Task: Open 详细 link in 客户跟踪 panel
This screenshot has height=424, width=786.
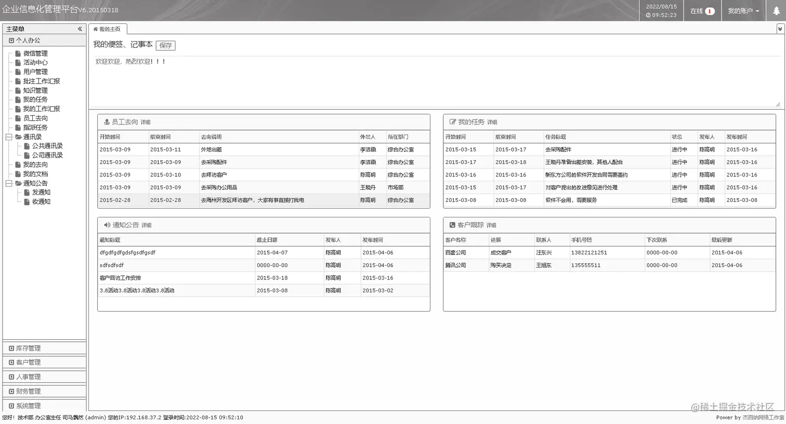Action: (x=491, y=225)
